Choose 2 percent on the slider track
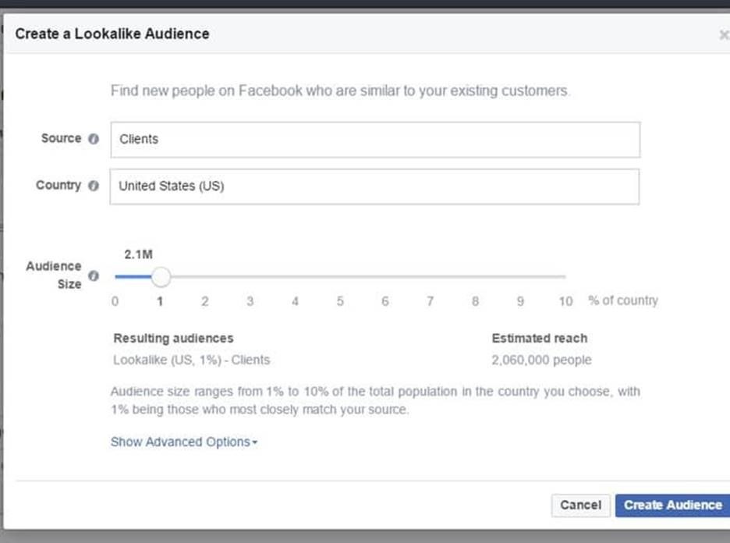This screenshot has width=730, height=543. [205, 277]
